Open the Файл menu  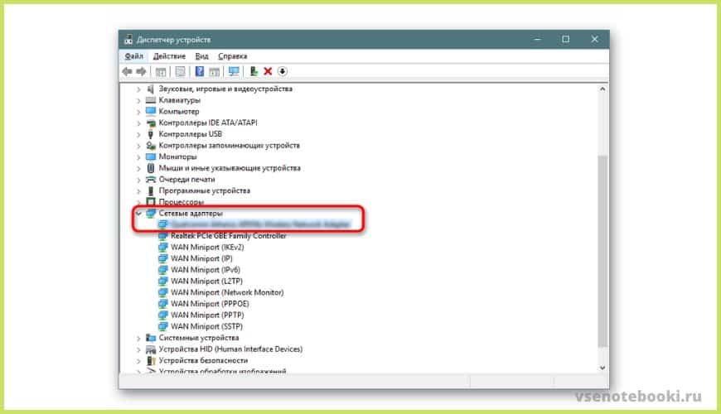click(133, 56)
